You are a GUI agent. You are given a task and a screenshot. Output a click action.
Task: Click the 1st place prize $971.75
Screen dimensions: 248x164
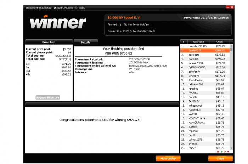(x=66, y=64)
